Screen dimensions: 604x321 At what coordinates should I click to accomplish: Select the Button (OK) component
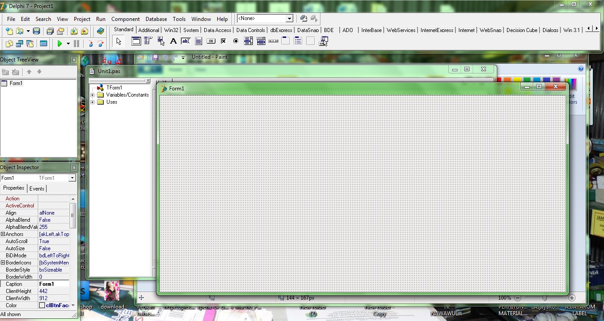(x=210, y=41)
